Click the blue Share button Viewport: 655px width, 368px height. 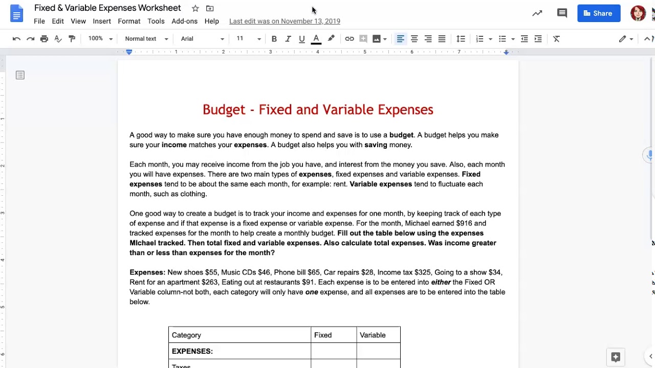[599, 13]
